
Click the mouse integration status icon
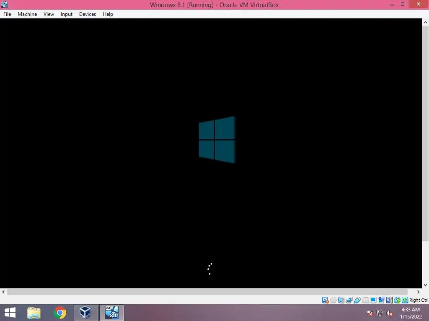tap(397, 300)
